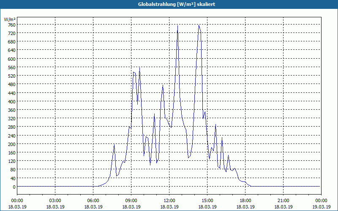Click the y-axis label "160"
The width and height of the screenshot is (338, 211).
12,153
